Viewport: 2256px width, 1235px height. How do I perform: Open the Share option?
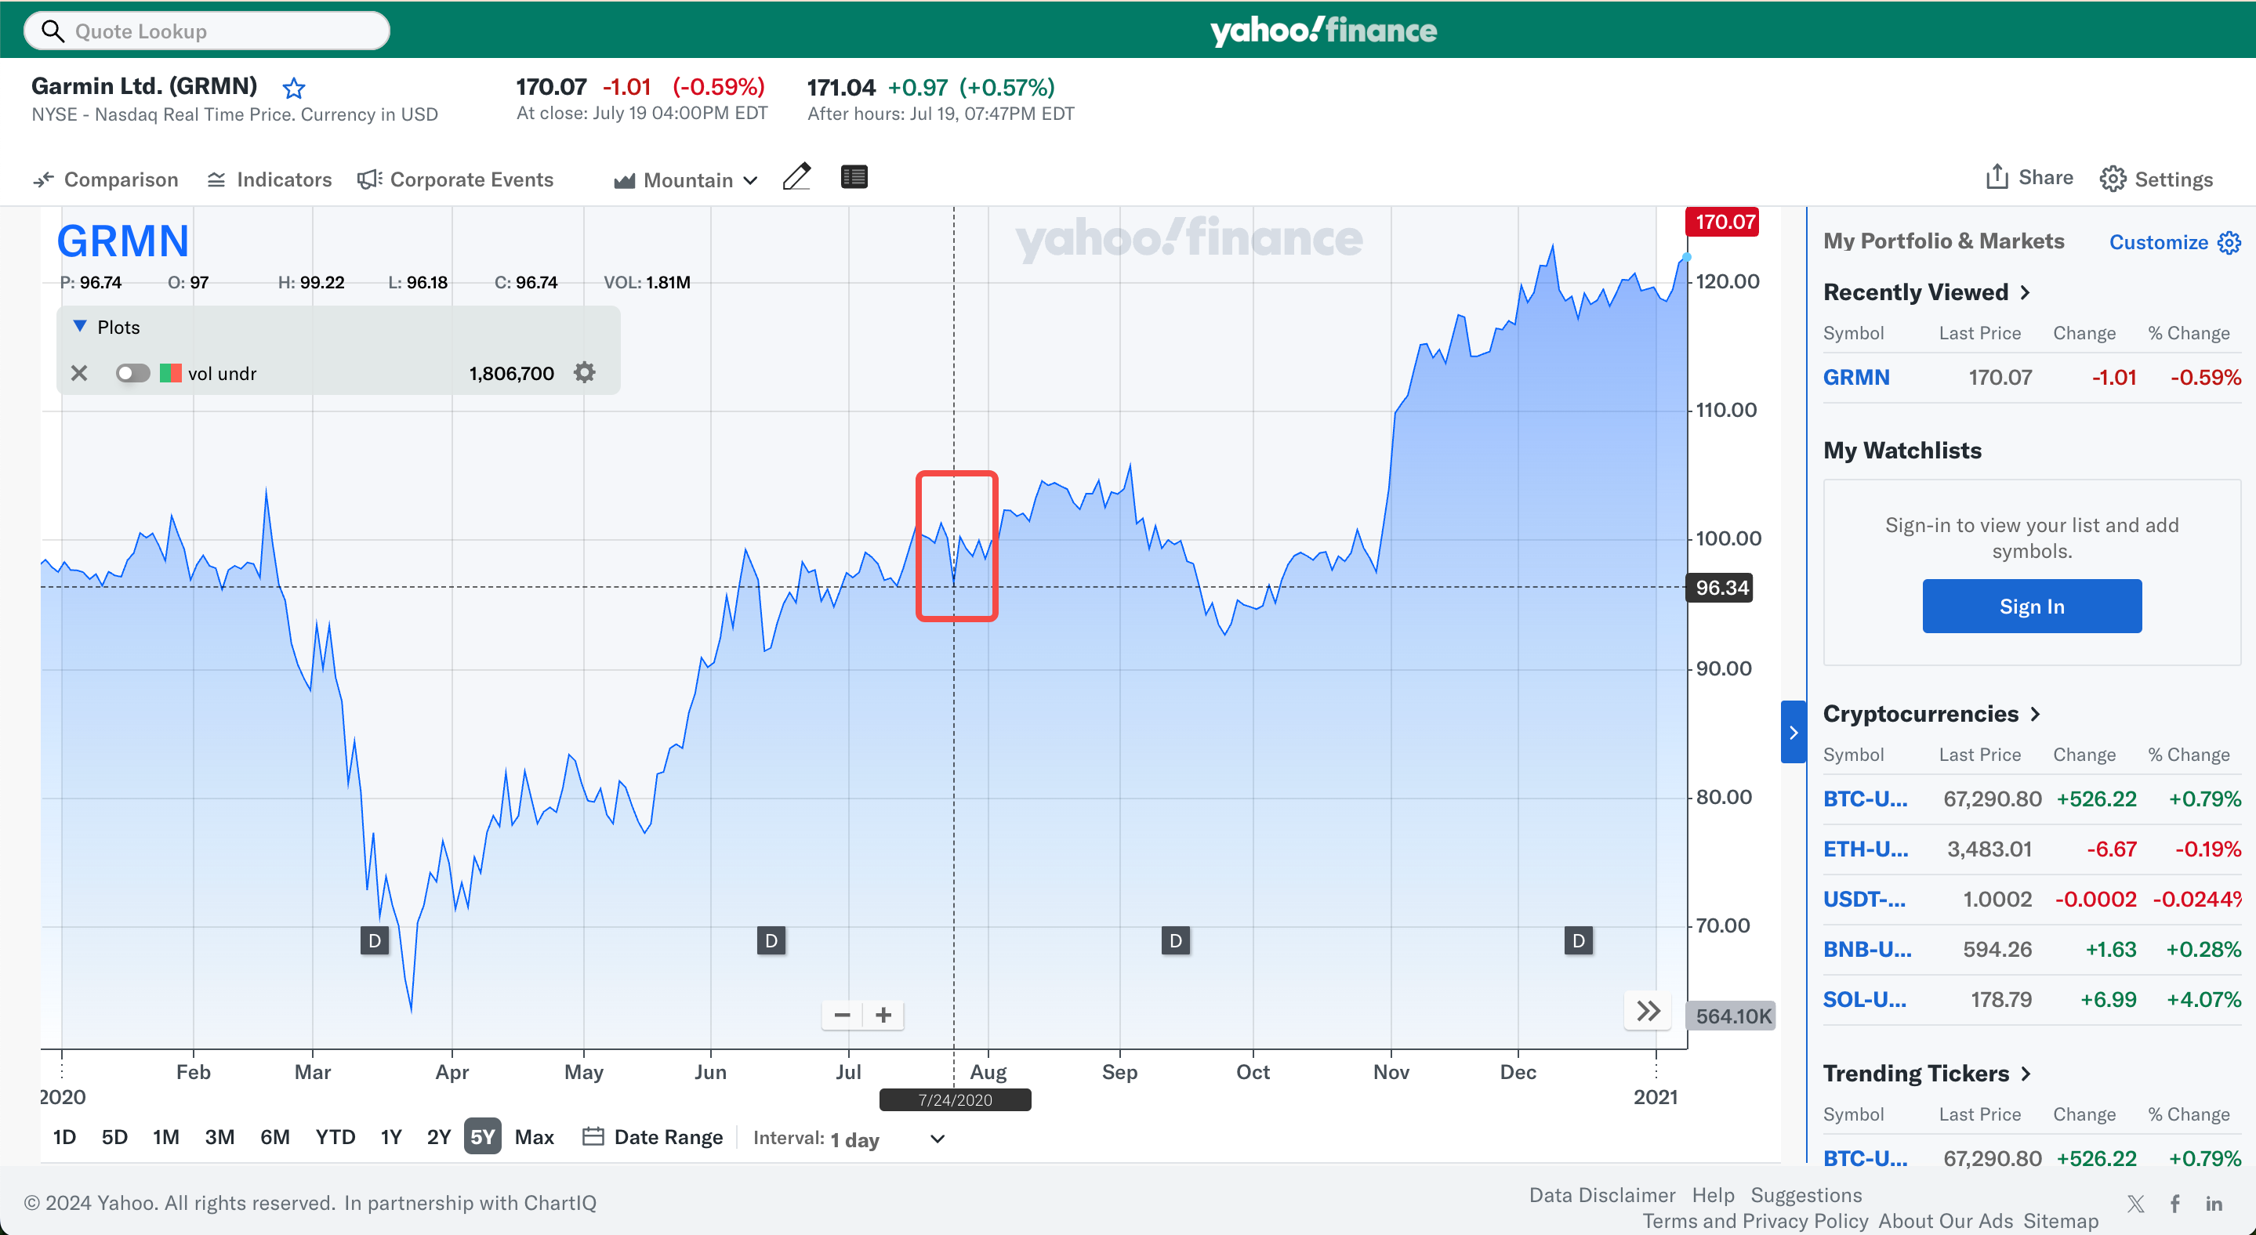pyautogui.click(x=2029, y=178)
